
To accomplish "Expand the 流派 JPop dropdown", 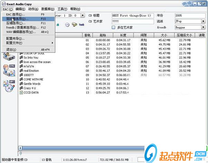I will (203, 21).
